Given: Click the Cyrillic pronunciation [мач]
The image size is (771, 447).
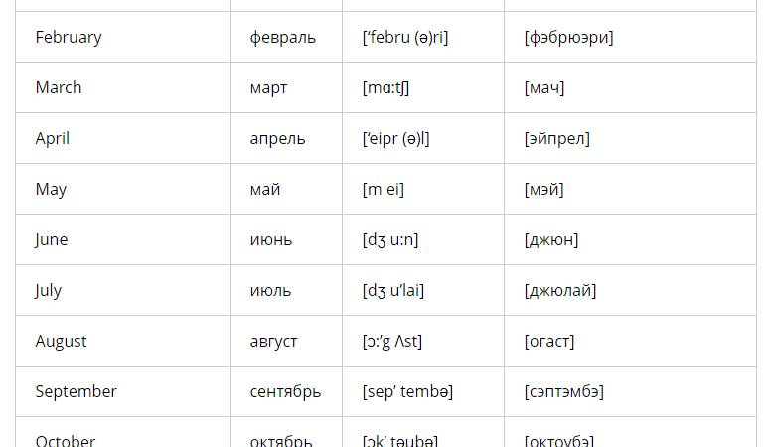Looking at the screenshot, I should coord(544,88).
